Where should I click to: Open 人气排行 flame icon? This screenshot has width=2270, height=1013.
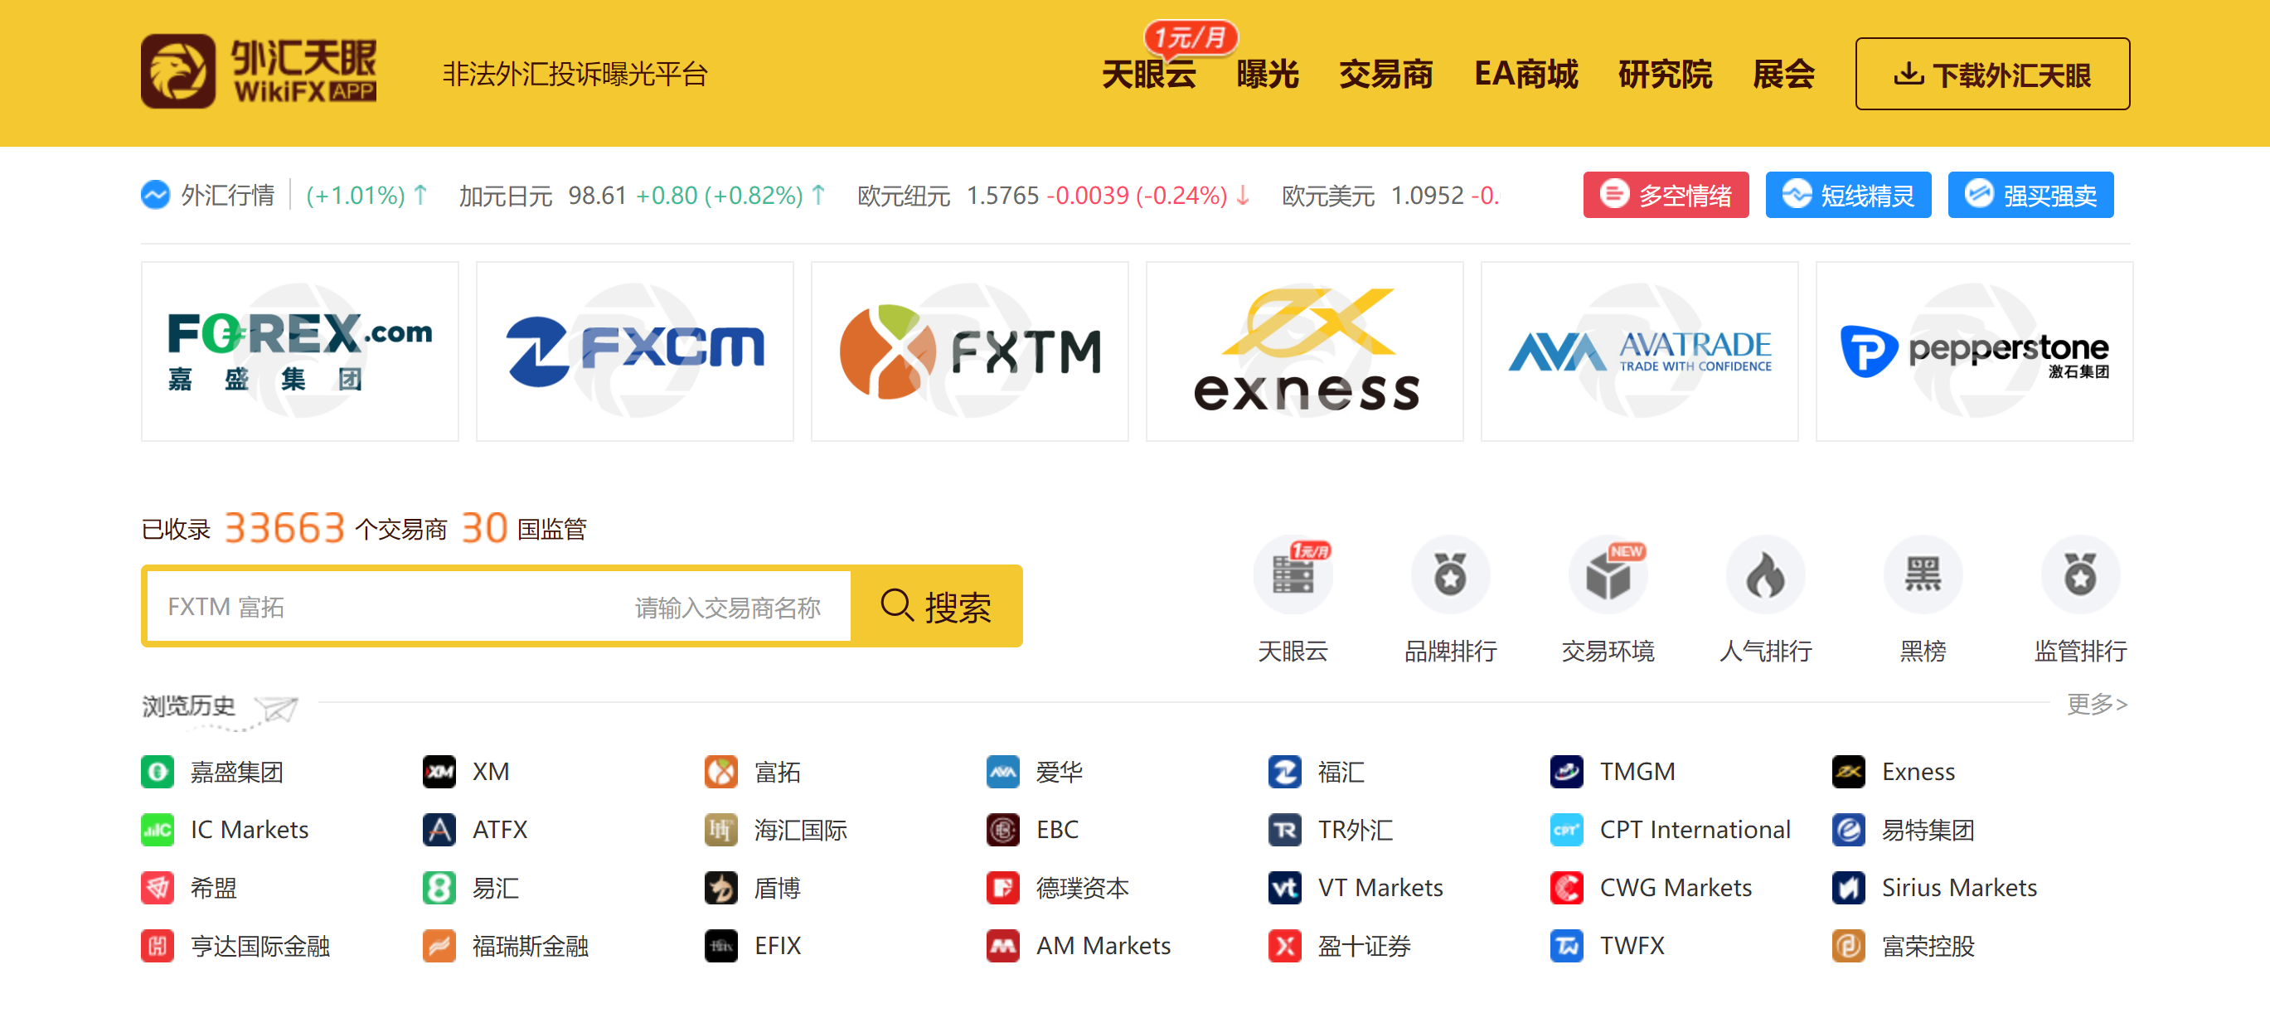click(1765, 575)
